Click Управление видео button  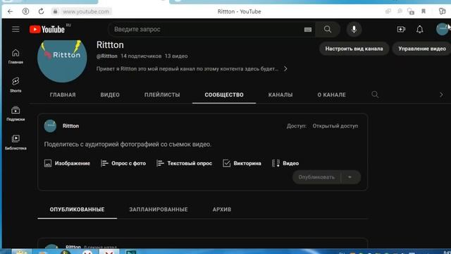(x=421, y=49)
